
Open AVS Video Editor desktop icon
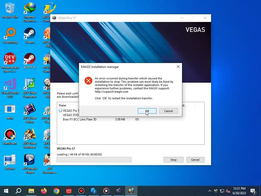point(30,113)
